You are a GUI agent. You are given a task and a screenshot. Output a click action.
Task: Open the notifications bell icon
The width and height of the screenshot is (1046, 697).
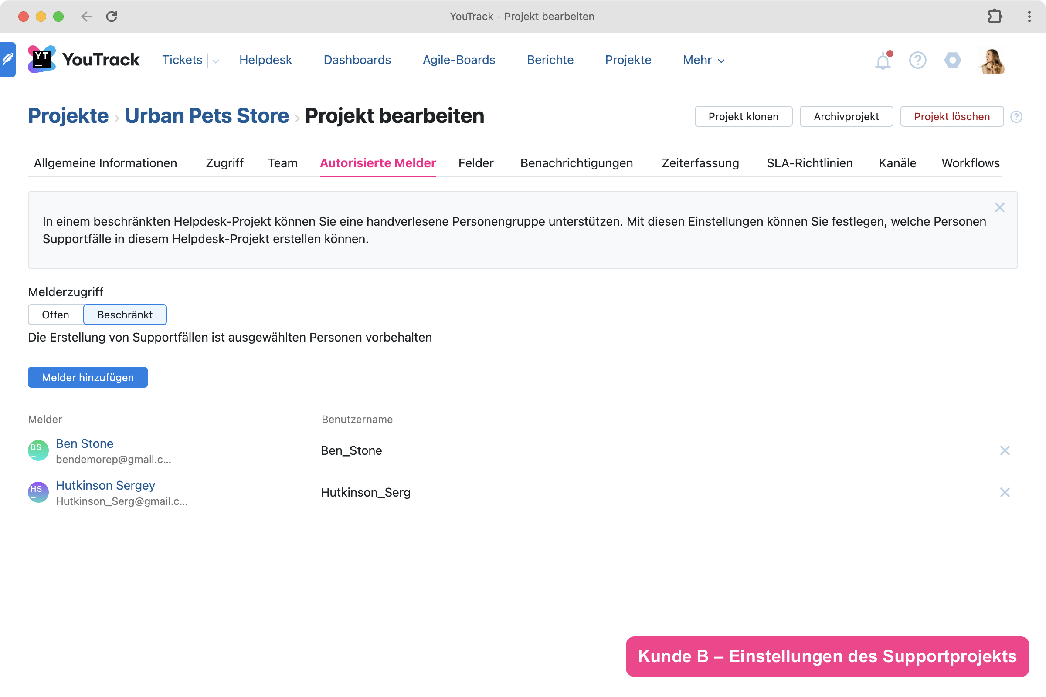coord(883,61)
